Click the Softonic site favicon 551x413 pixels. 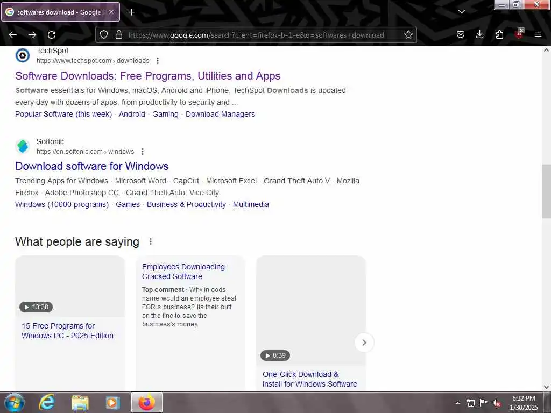tap(23, 146)
